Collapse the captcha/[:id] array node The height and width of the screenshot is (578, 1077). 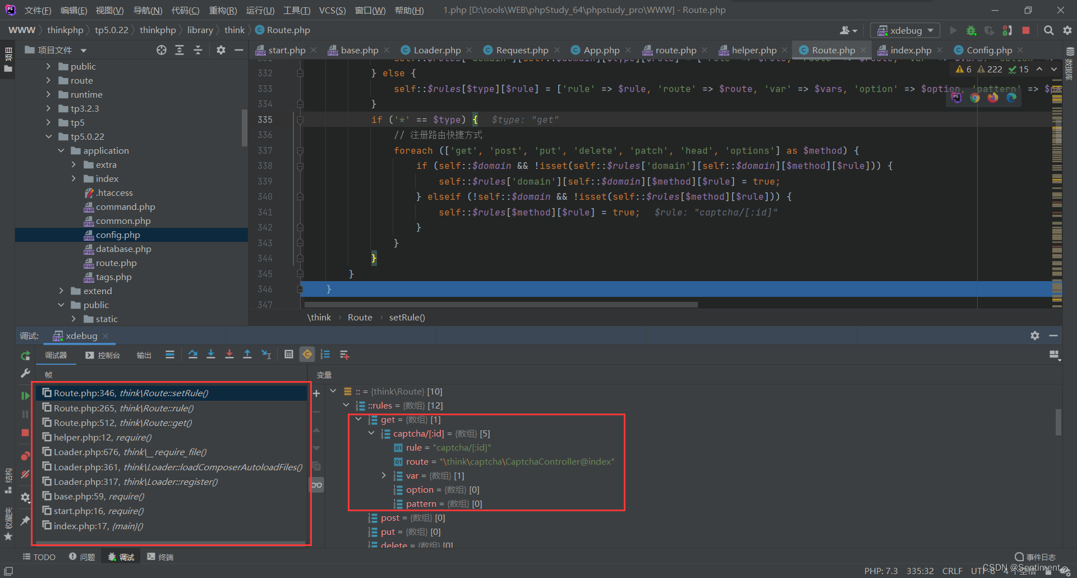click(371, 433)
